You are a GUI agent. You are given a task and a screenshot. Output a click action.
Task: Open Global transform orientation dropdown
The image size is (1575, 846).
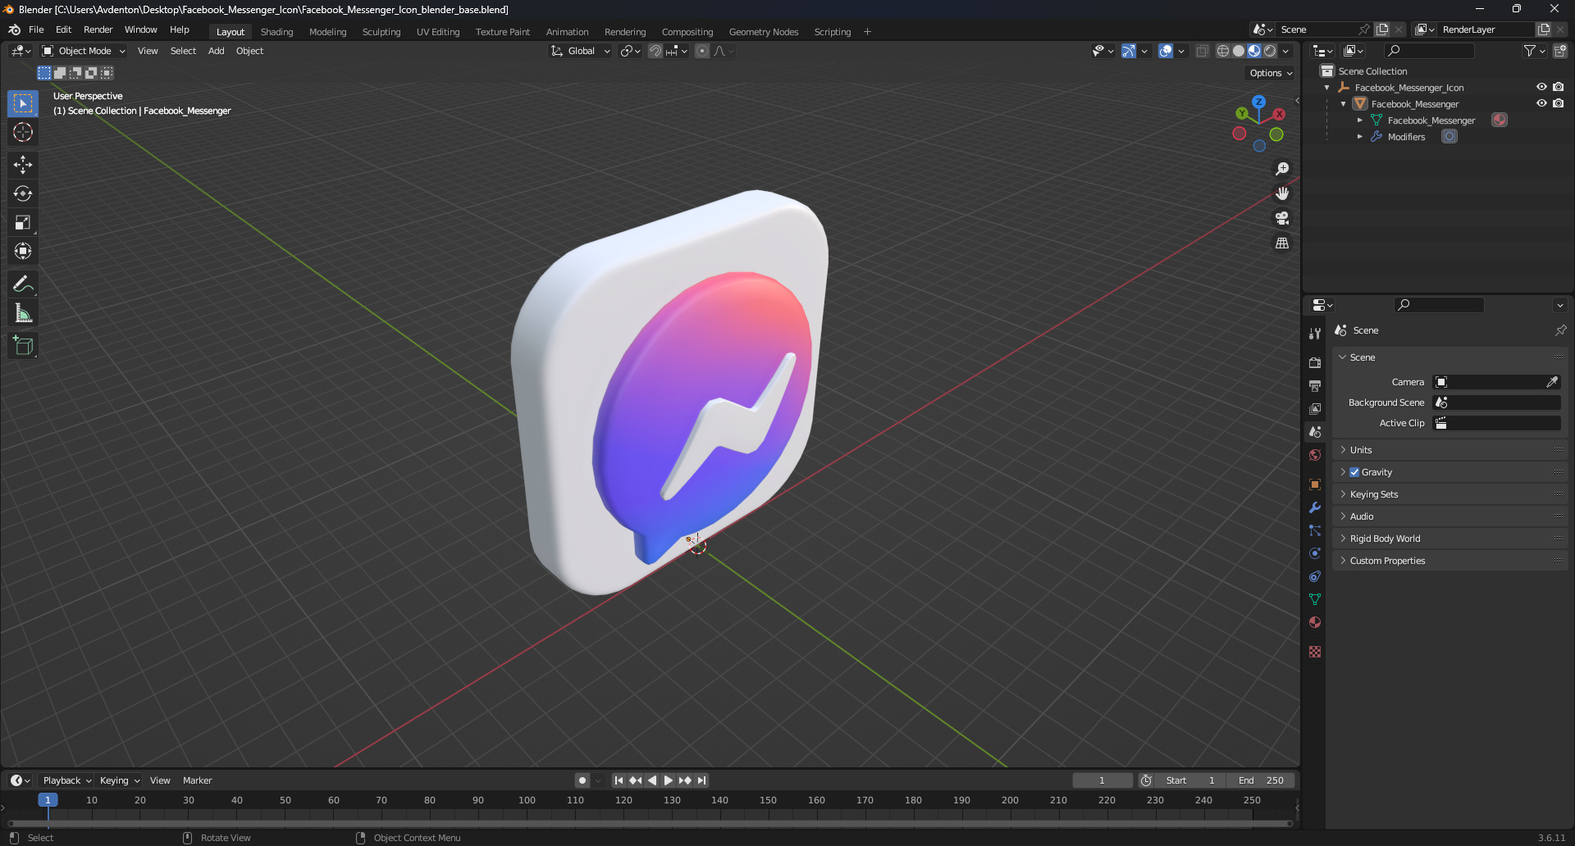[581, 51]
